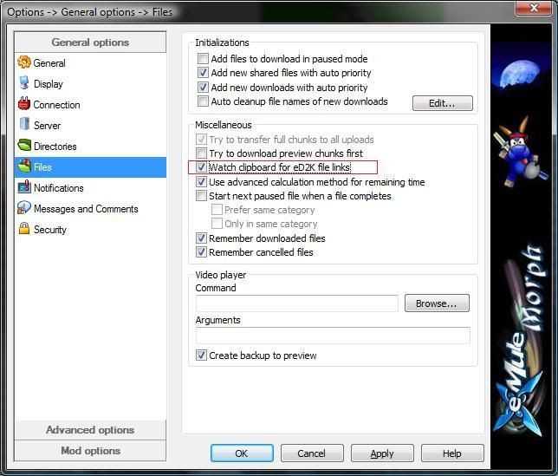Click the Connection plug icon
Screen dimensions: 558x476
coord(24,104)
